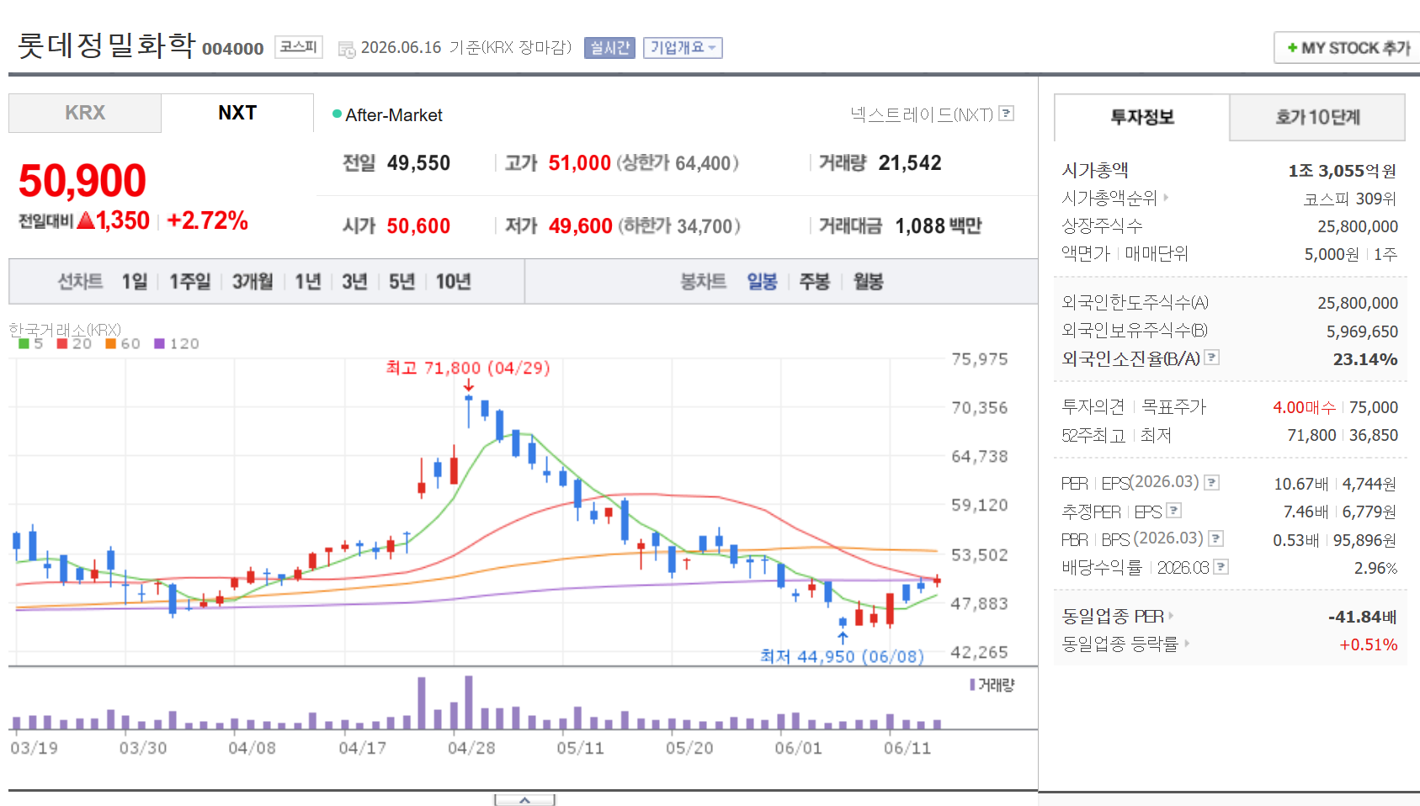Image resolution: width=1420 pixels, height=806 pixels.
Task: Click the 동일업종 등락률 value +0.51%
Action: point(1369,644)
